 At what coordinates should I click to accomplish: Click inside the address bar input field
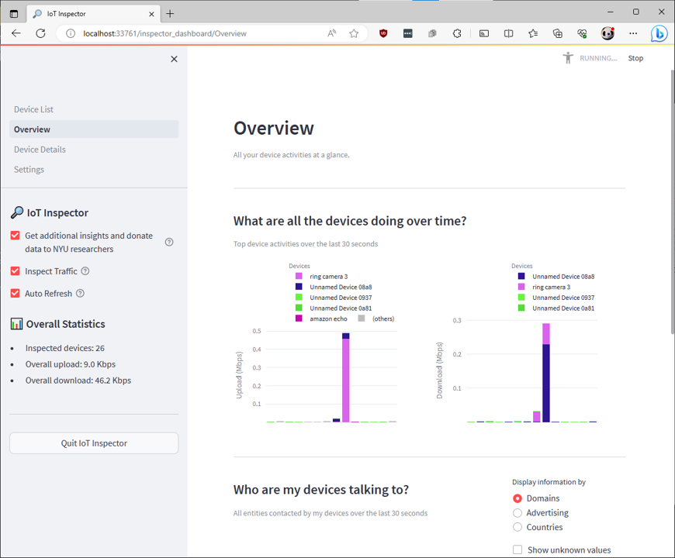194,33
